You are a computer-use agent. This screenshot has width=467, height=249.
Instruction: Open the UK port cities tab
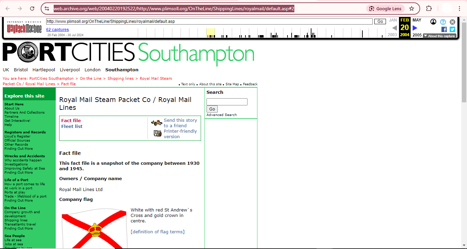tap(6, 70)
